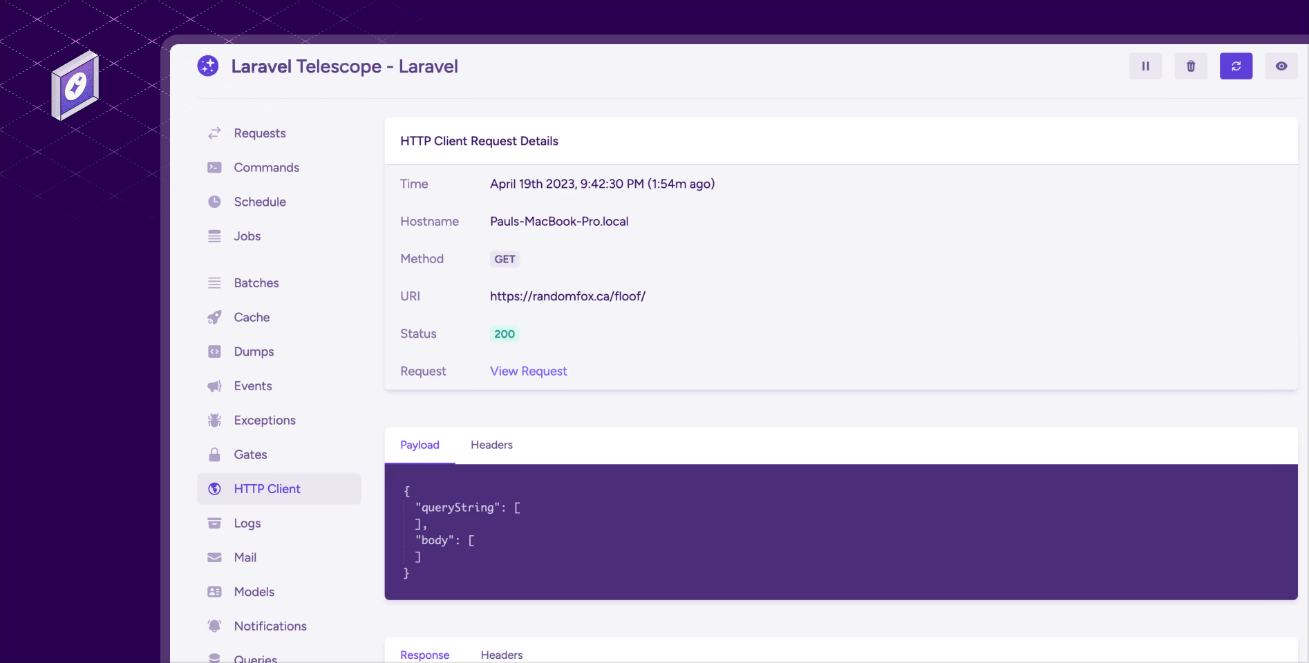
Task: Open the Mail section
Action: click(245, 557)
